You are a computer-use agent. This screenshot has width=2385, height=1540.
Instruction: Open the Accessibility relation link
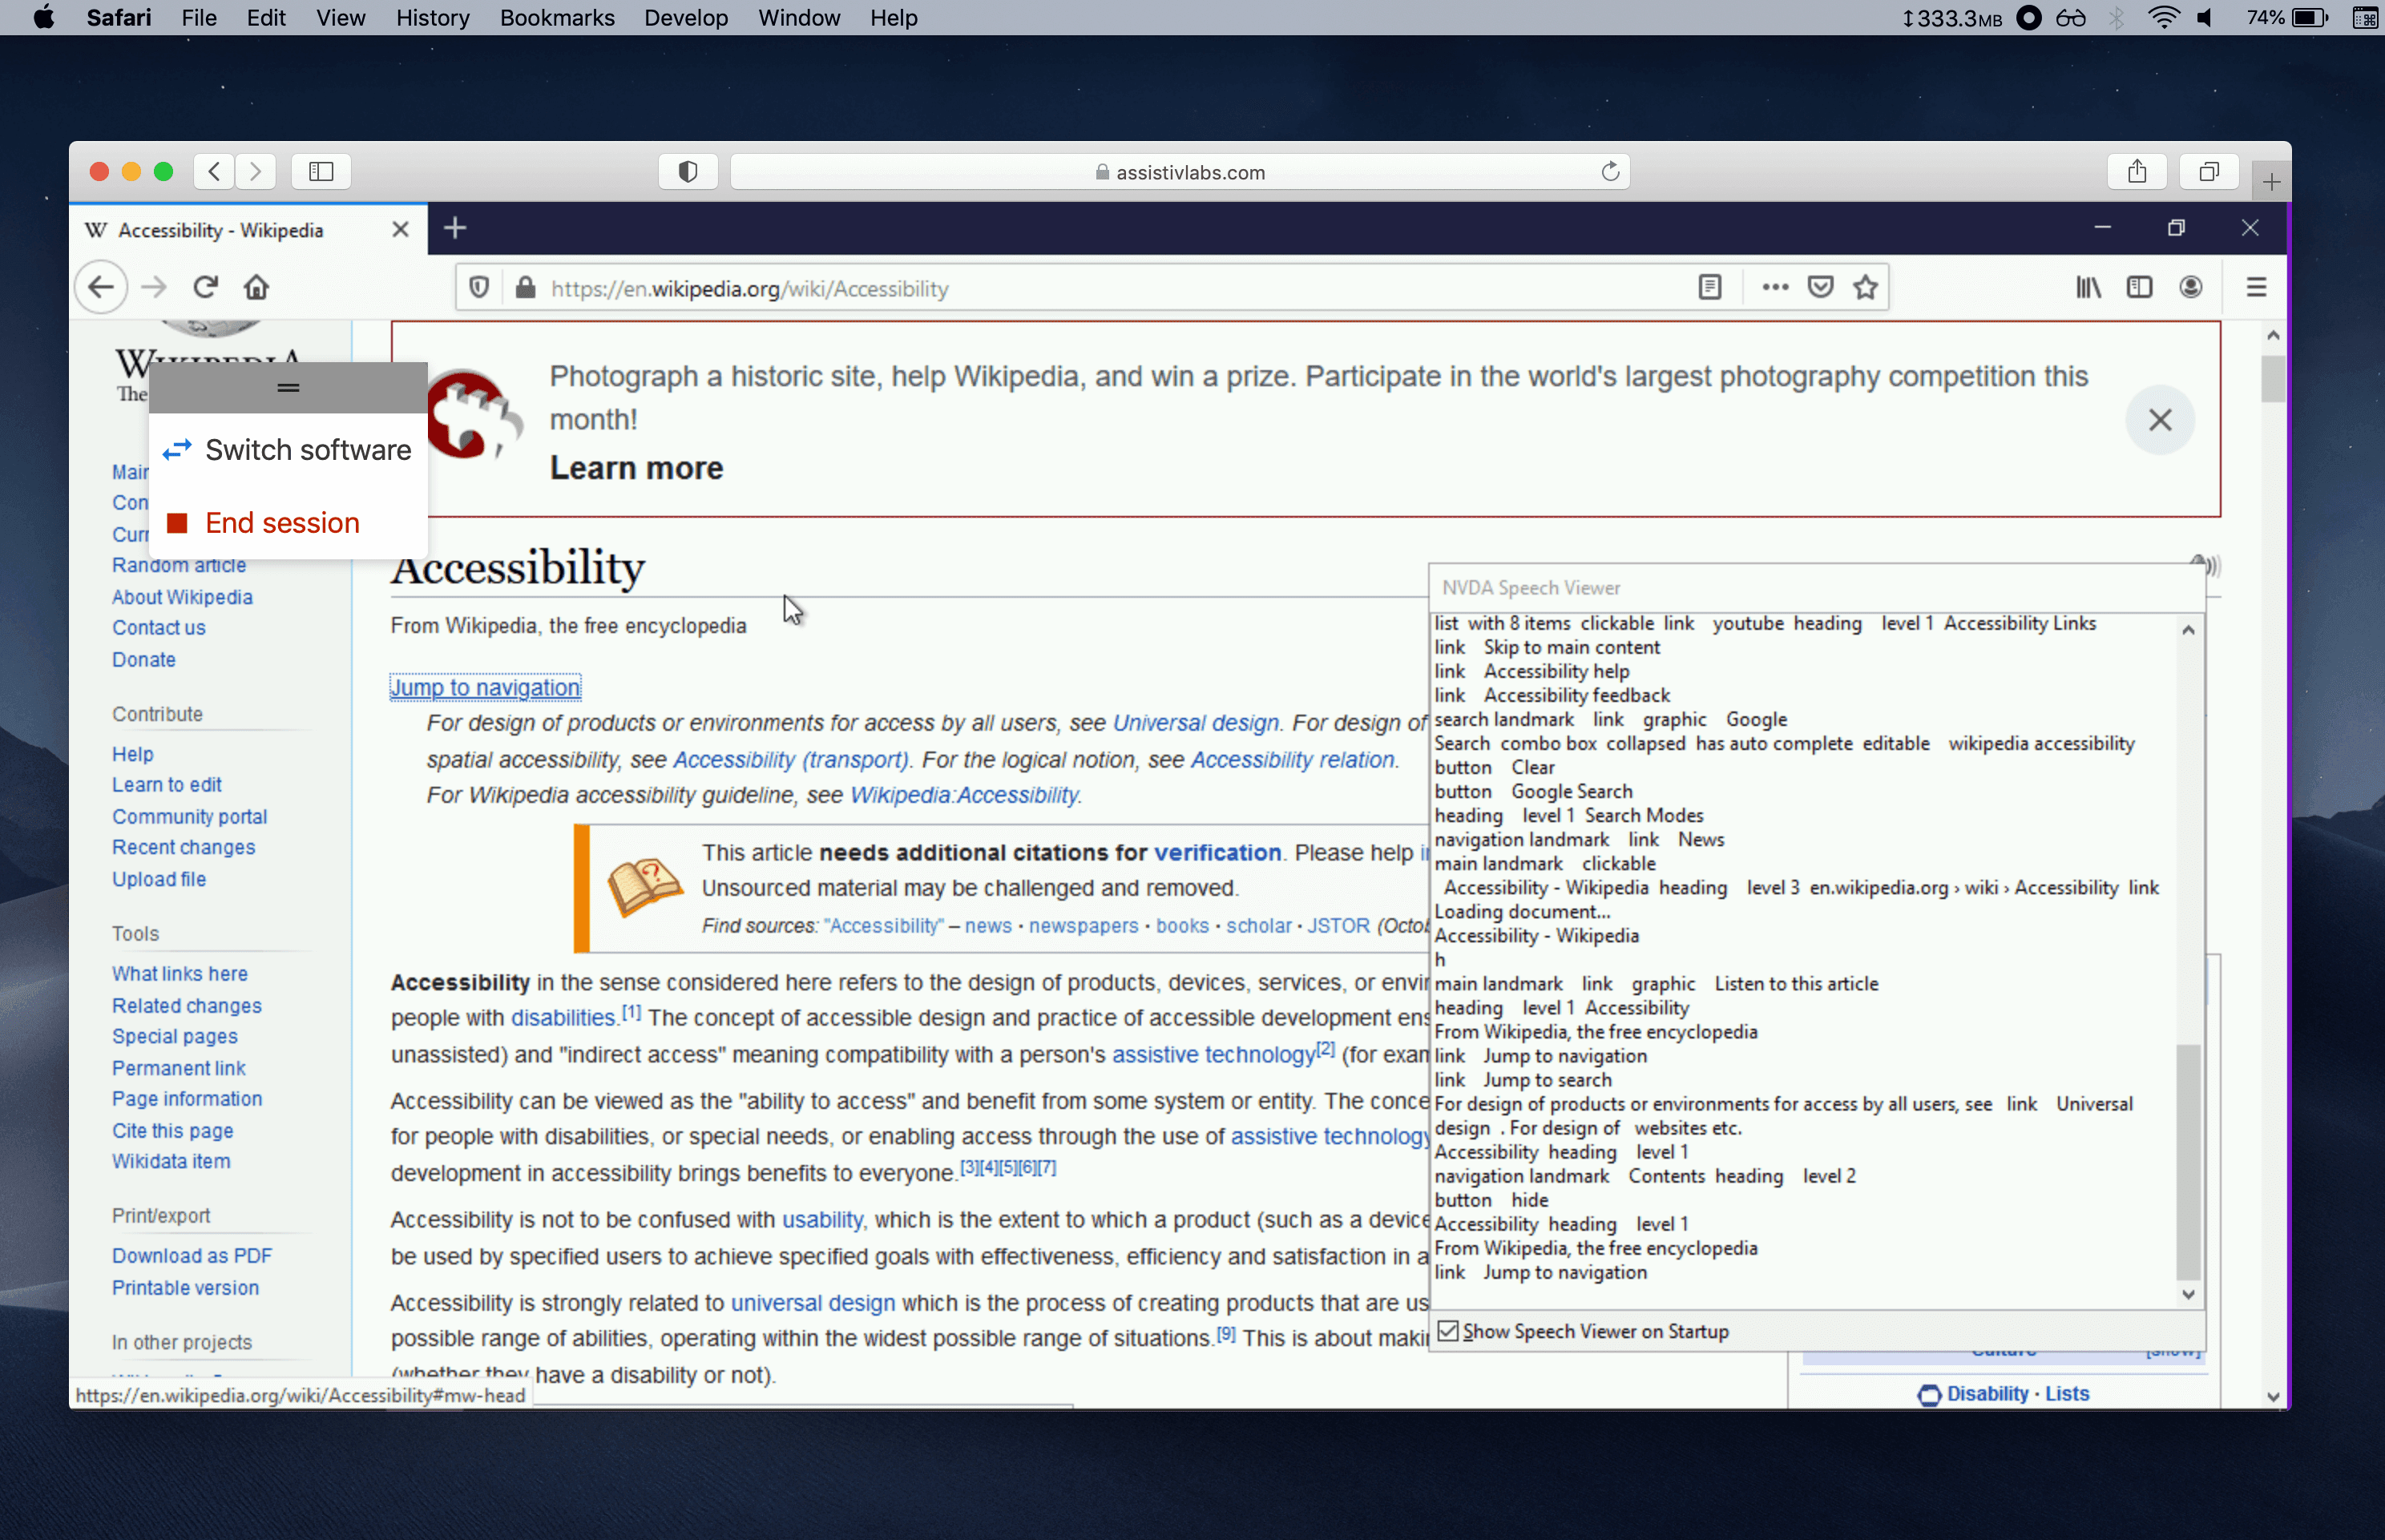tap(1292, 760)
